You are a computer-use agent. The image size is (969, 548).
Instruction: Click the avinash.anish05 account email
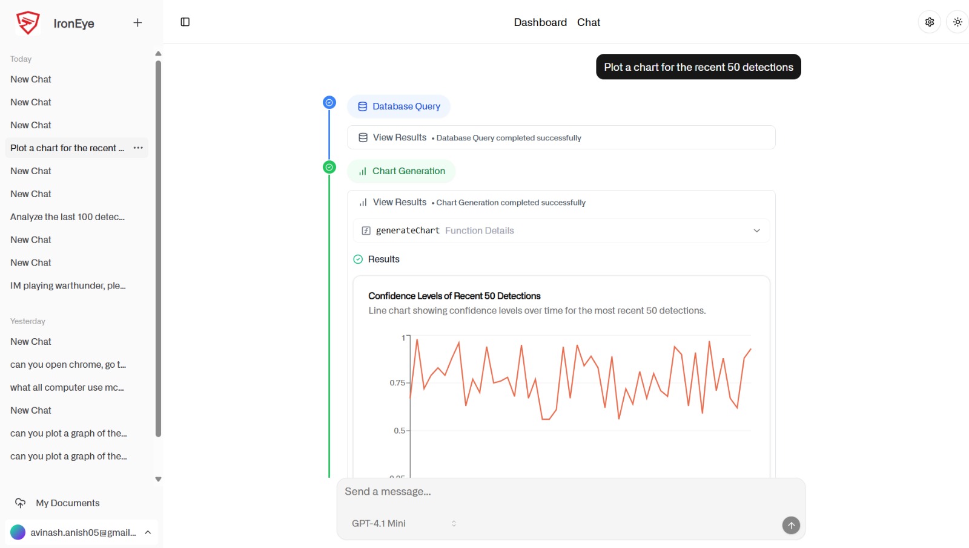click(x=83, y=532)
